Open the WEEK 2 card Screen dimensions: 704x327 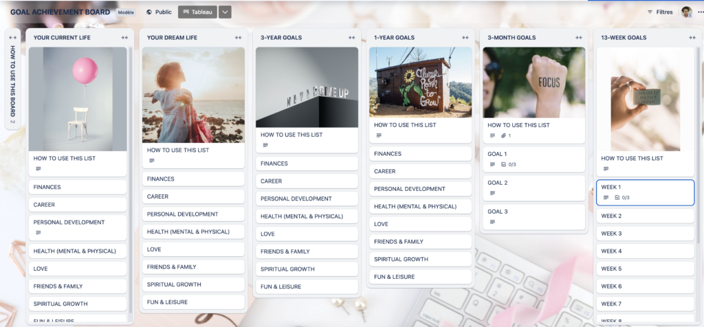click(645, 216)
